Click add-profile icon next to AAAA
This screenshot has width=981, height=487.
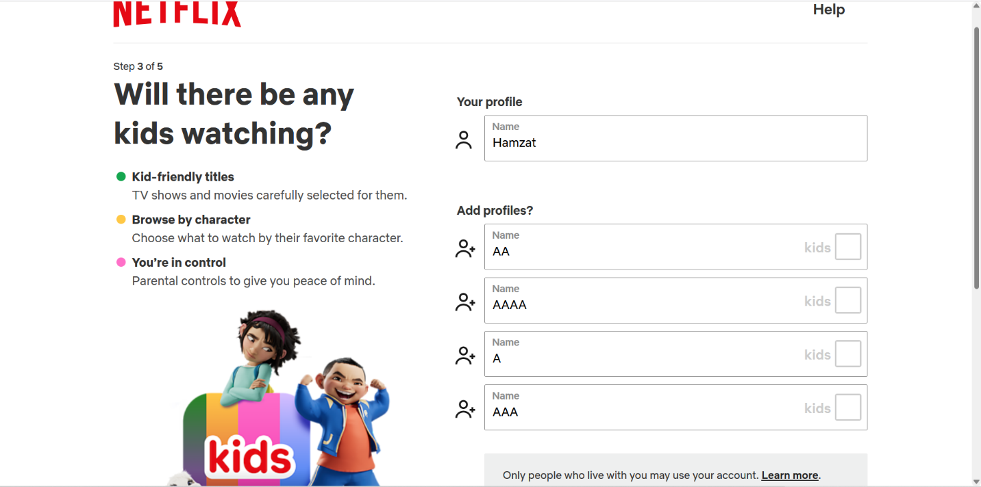pyautogui.click(x=465, y=302)
